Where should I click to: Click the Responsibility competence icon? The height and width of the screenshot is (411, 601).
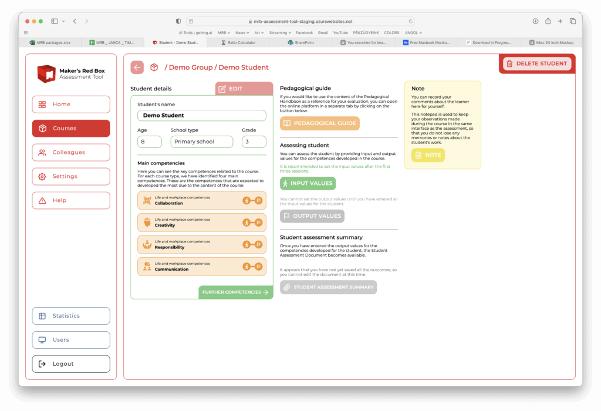147,244
